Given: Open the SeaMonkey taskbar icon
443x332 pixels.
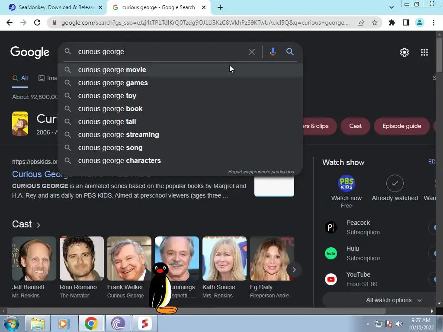Looking at the screenshot, I should click(x=118, y=323).
